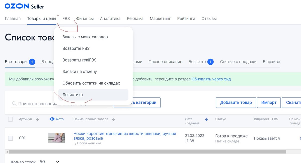The height and width of the screenshot is (163, 301).
Task: Click the categories filter button
Action: point(137,102)
